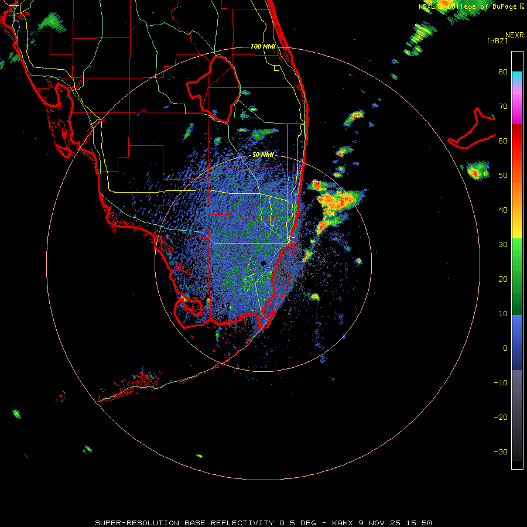Select the 20 value on the dBZ scale
This screenshot has height=527, width=527.
click(503, 279)
